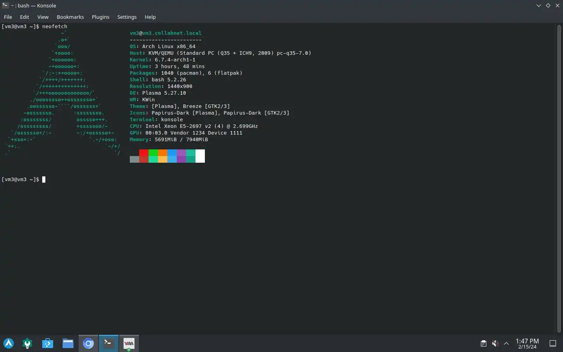The width and height of the screenshot is (563, 352).
Task: Open the Dolphin file manager folder icon
Action: click(68, 343)
